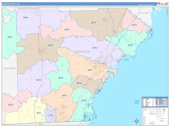Click the ZIP code label 48166
The width and height of the screenshot is (170, 128).
[130, 45]
